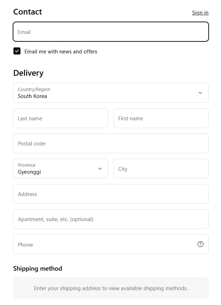Click the phone help question mark icon

(201, 244)
